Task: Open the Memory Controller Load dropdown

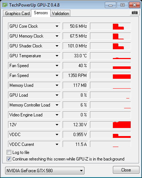Action: point(57,105)
